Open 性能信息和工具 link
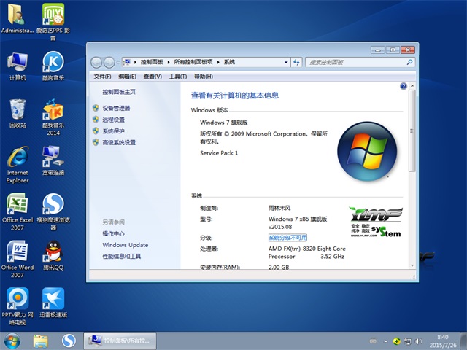Image resolution: width=467 pixels, height=350 pixels. [122, 256]
